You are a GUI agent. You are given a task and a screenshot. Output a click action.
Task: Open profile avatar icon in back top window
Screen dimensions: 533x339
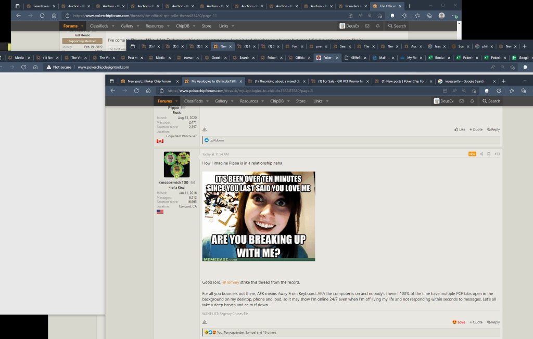click(441, 16)
